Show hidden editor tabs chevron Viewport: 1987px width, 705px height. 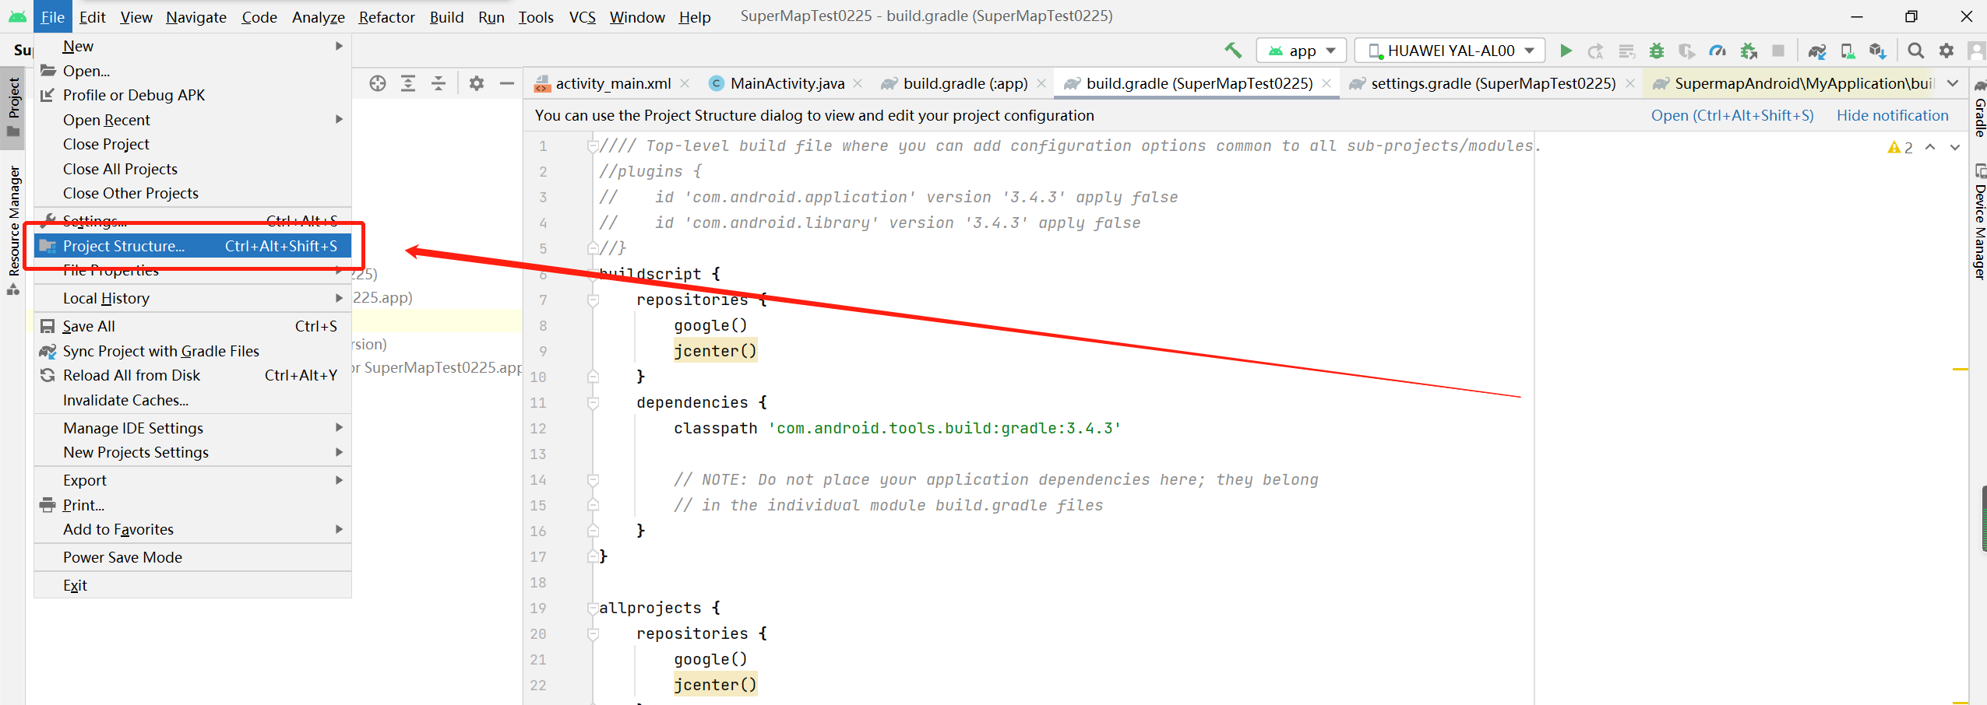(x=1953, y=83)
